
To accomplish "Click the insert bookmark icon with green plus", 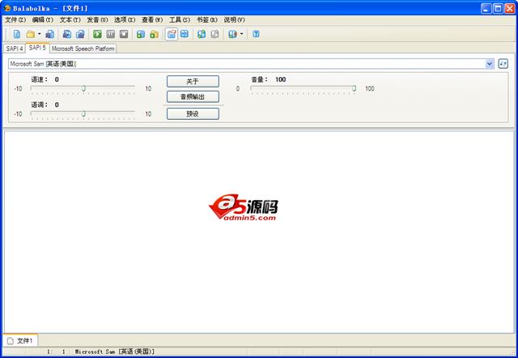I will tap(202, 34).
